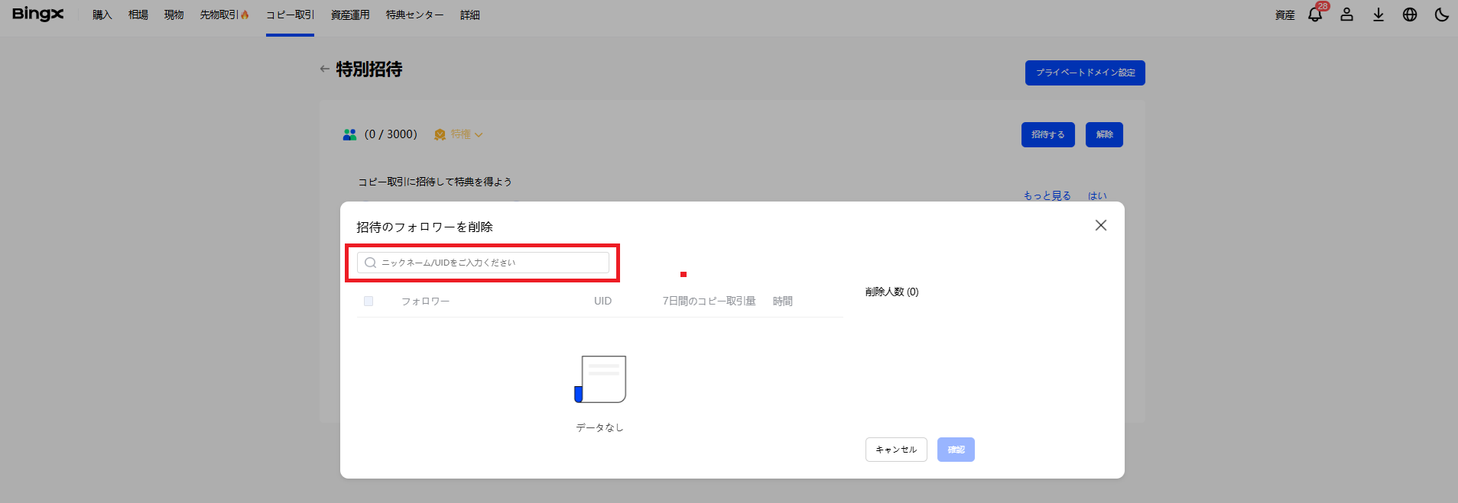The image size is (1458, 503).
Task: Click the 確認 button
Action: [956, 450]
